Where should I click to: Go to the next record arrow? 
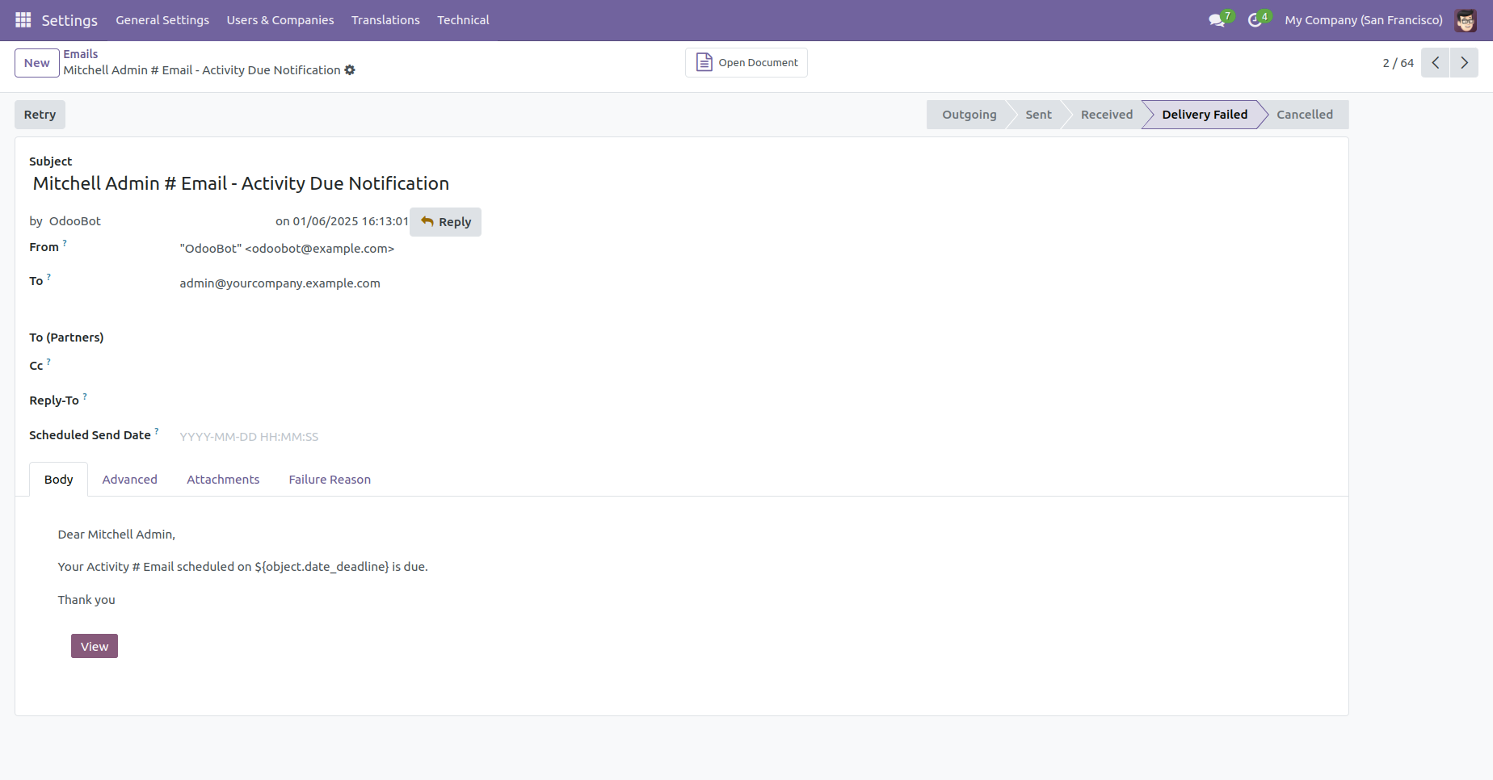pyautogui.click(x=1464, y=63)
